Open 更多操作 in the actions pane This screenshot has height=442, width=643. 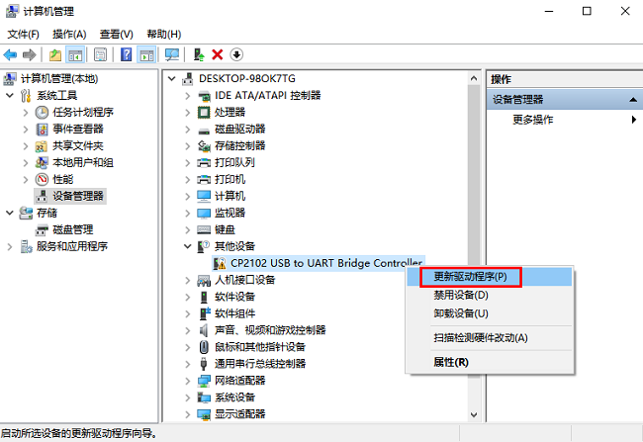click(x=532, y=120)
